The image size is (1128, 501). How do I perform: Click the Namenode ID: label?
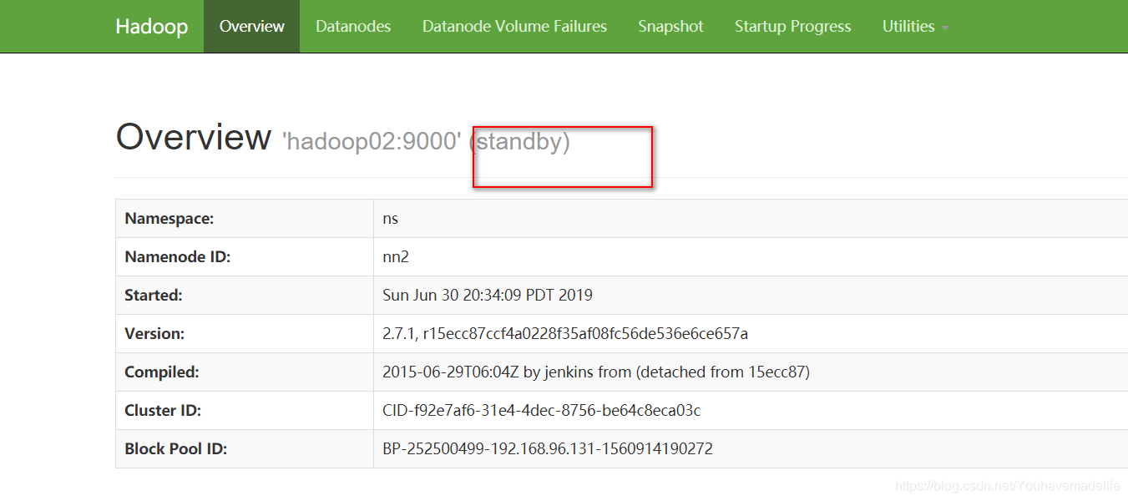coord(177,257)
